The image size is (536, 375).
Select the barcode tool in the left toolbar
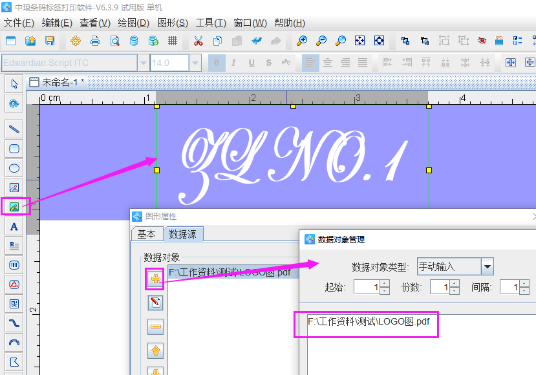[x=13, y=265]
